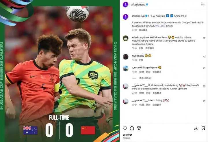Screen dimensions: 208x142
Task: Share the post via paper plane icon
Action: click(x=139, y=128)
